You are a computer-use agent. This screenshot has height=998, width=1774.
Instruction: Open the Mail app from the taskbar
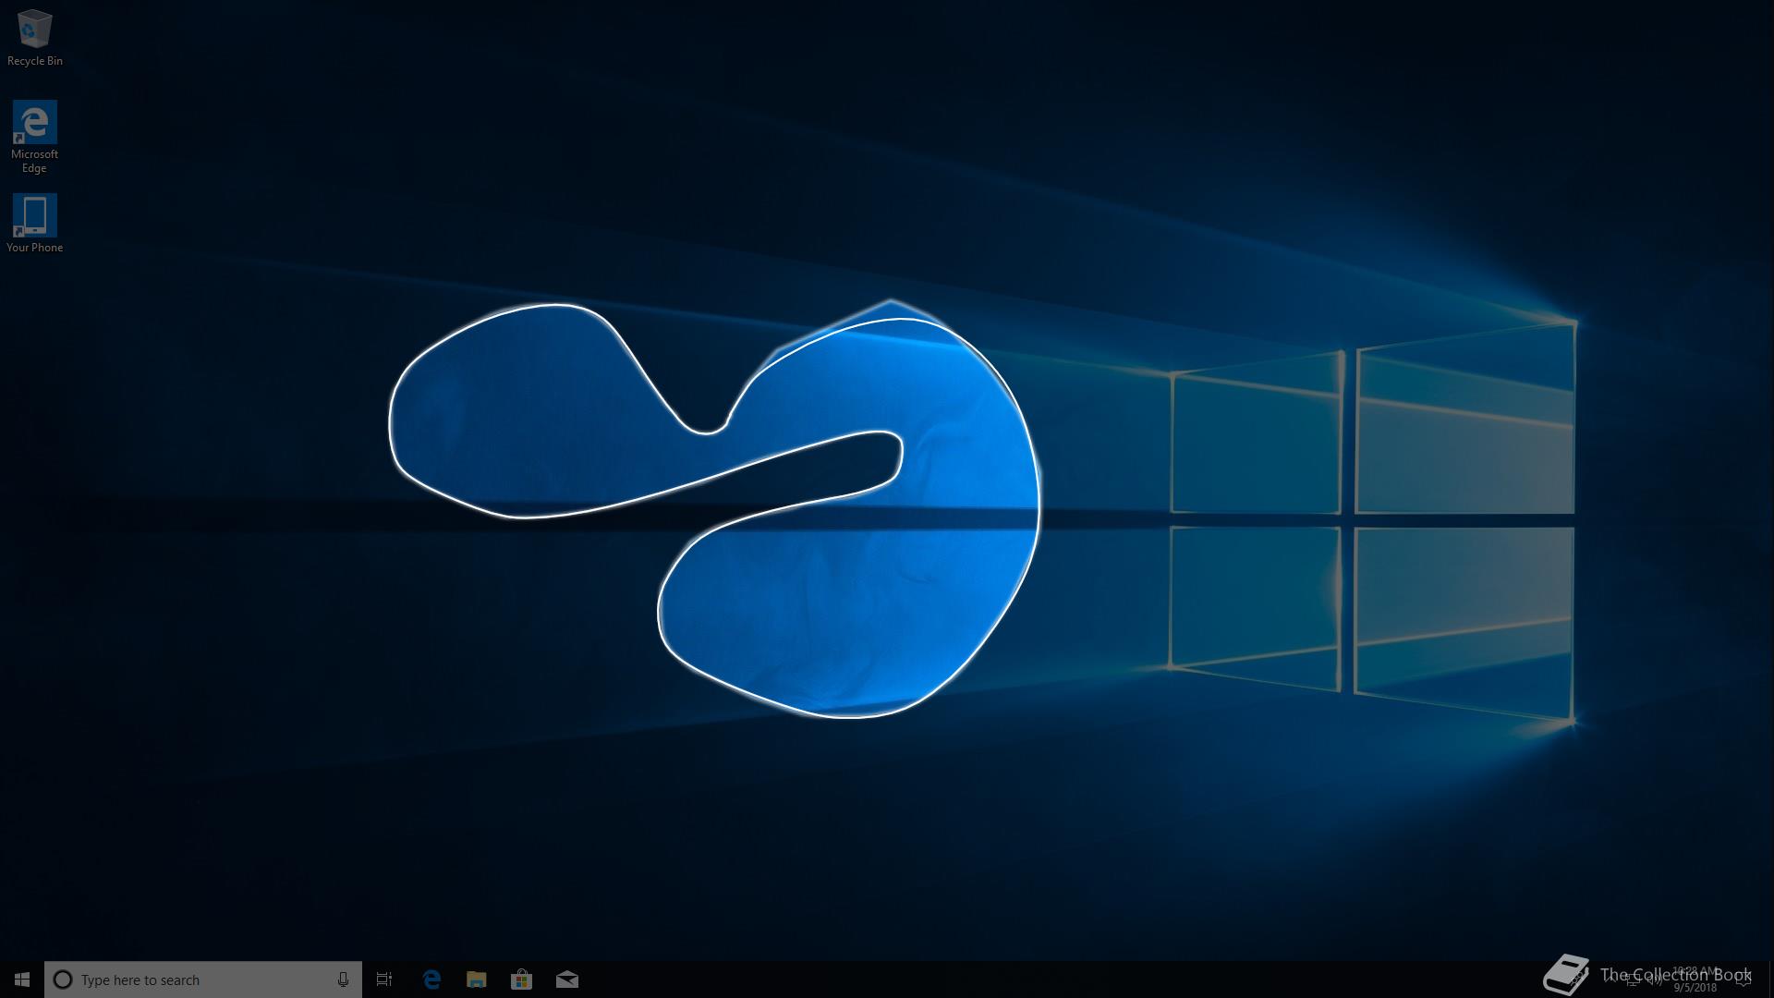click(x=567, y=980)
